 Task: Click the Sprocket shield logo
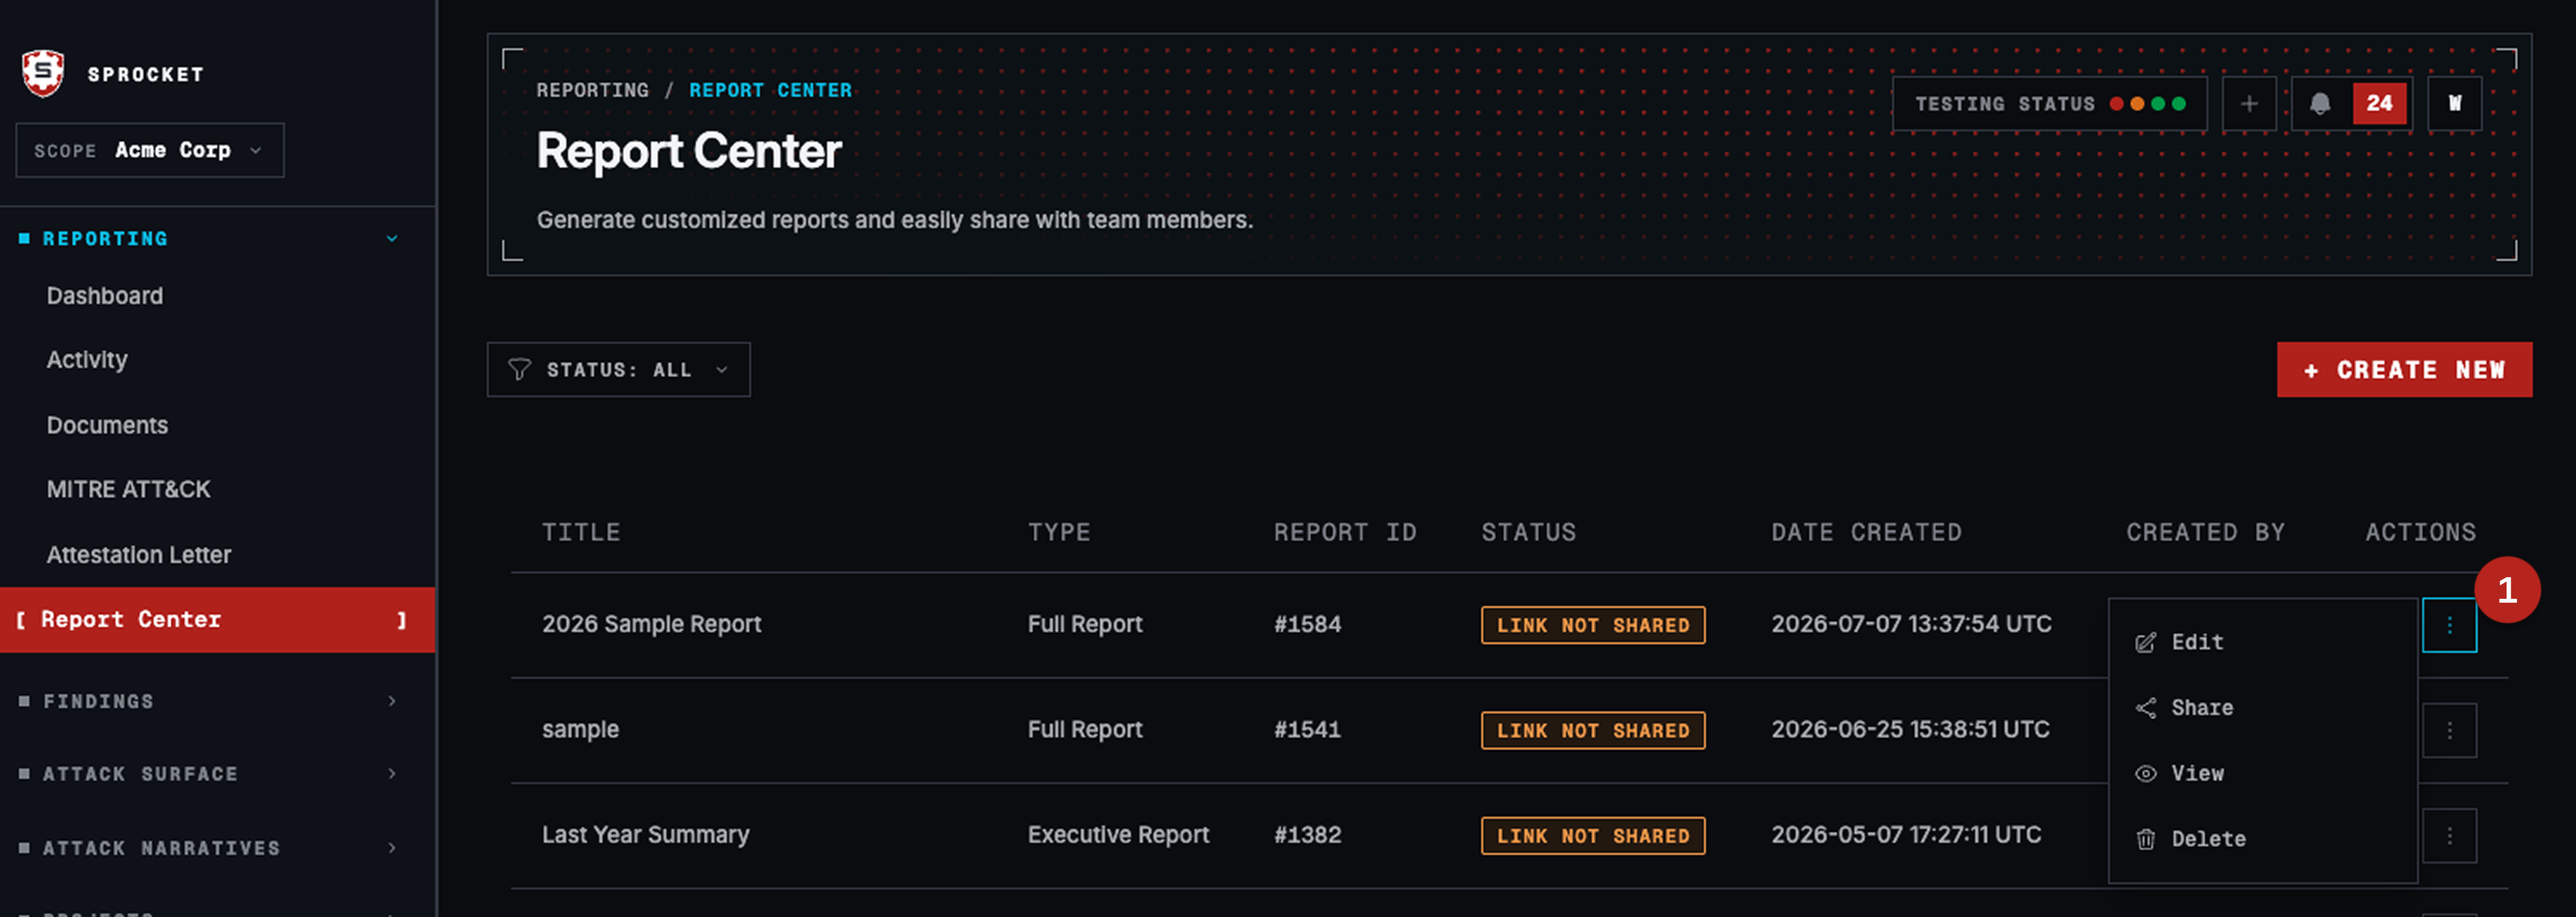pyautogui.click(x=43, y=73)
